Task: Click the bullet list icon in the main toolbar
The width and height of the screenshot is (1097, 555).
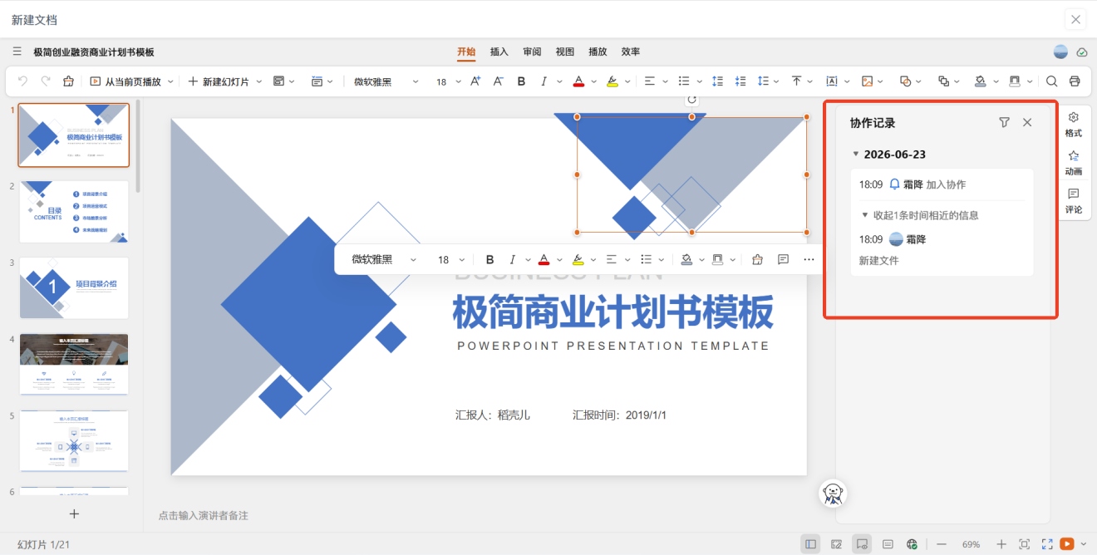Action: pos(684,81)
